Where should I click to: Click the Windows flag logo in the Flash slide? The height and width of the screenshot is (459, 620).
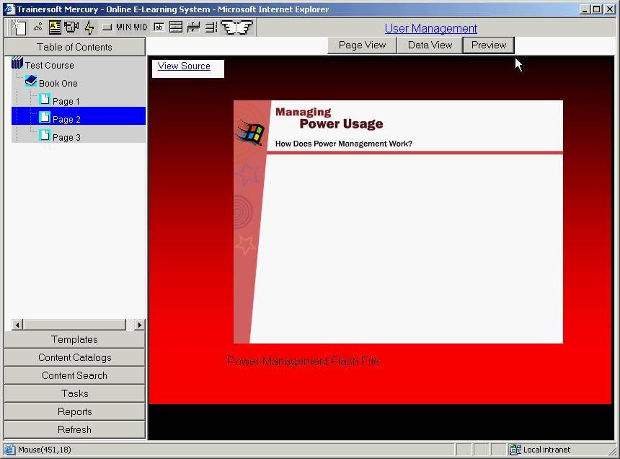250,133
